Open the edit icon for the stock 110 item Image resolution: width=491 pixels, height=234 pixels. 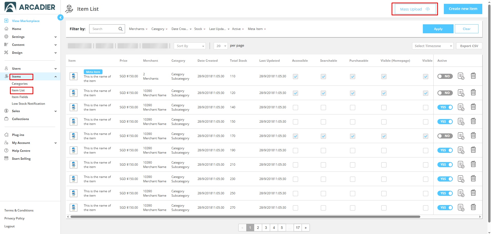461,76
